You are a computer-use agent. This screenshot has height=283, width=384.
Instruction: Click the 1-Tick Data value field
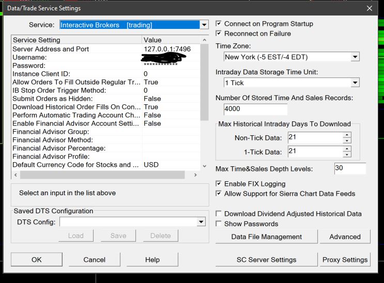tap(315, 151)
